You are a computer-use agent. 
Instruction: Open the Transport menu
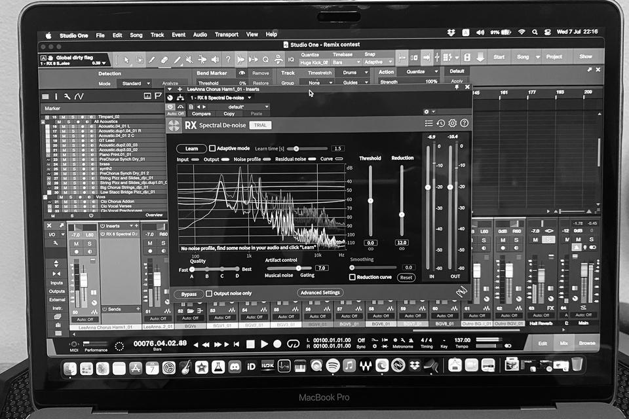226,35
